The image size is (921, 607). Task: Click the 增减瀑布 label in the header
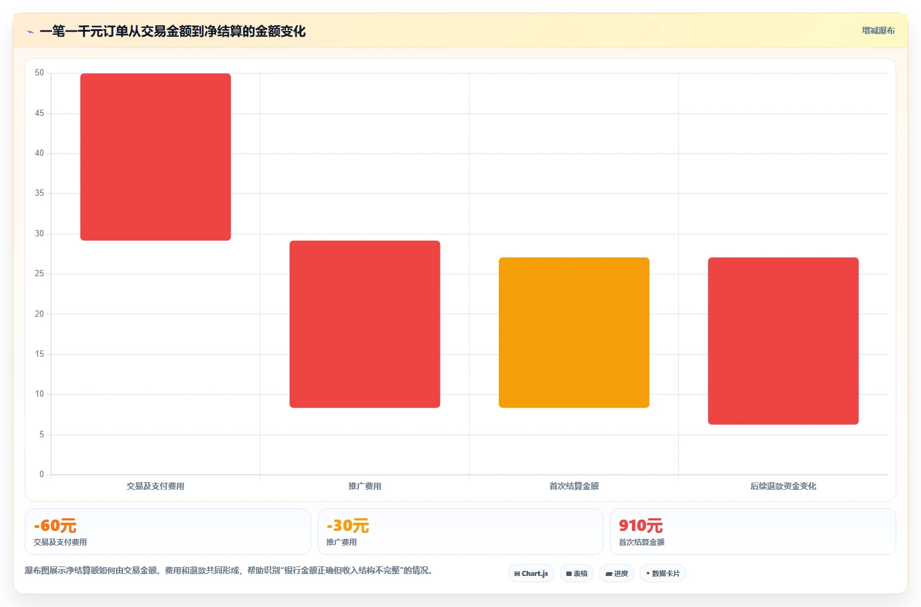(x=878, y=30)
